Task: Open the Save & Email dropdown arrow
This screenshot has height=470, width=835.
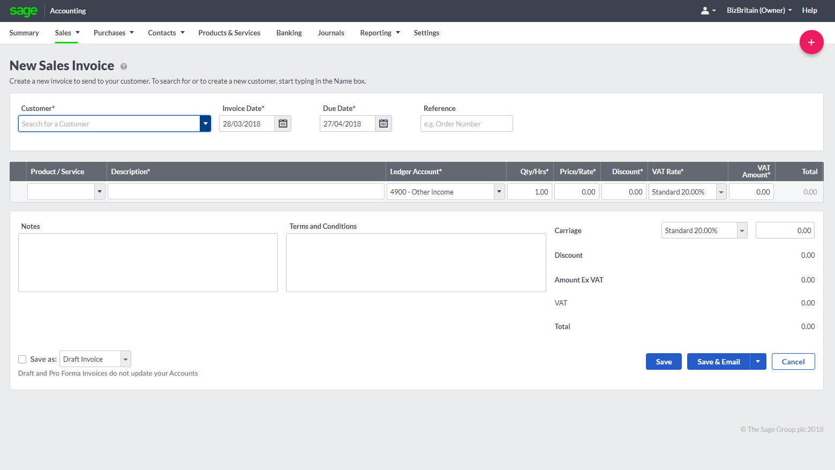Action: coord(758,361)
